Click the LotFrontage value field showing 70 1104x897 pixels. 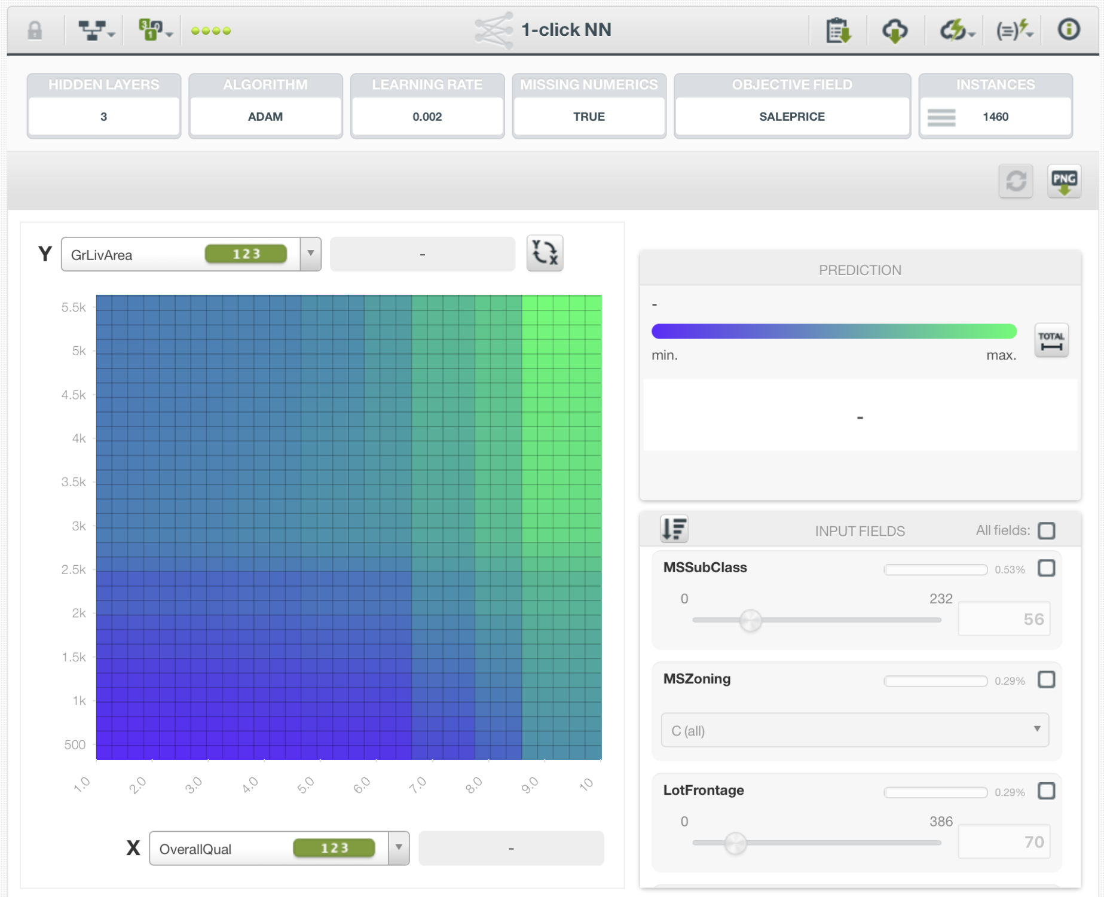pos(1004,841)
